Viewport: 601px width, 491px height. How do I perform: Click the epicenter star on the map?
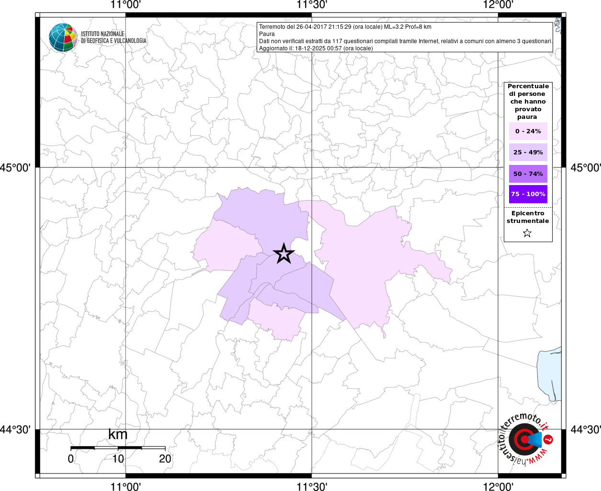point(283,254)
